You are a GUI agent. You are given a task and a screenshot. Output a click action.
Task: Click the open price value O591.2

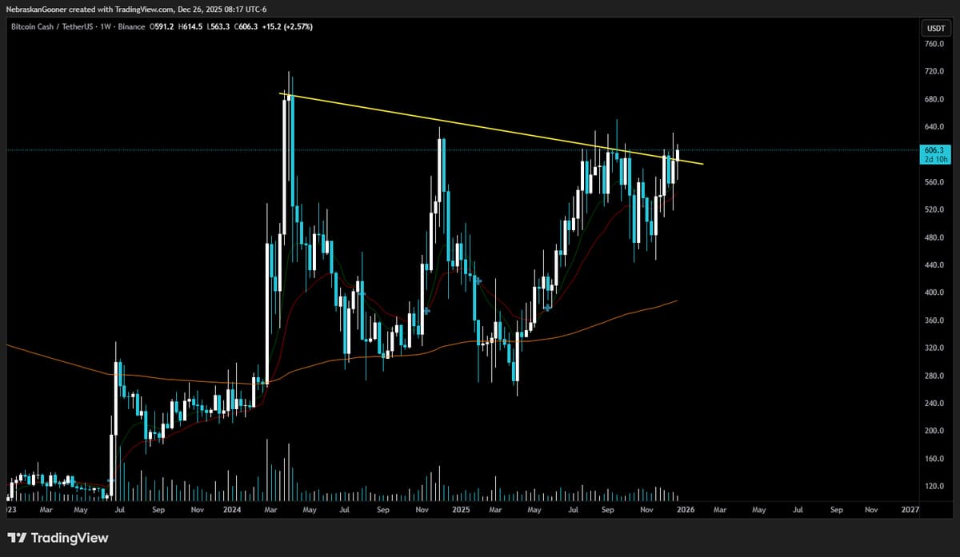point(161,26)
